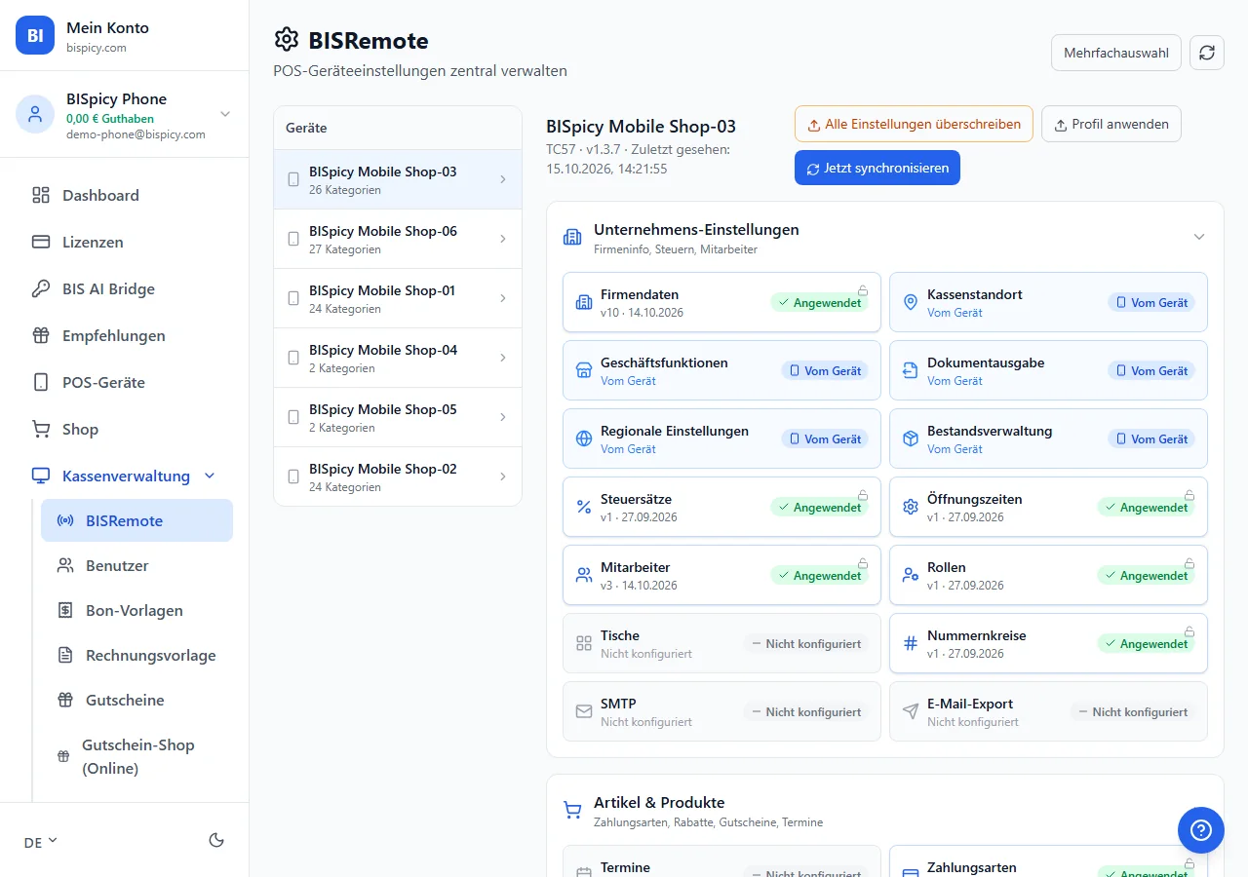Open Gutscheine in the sidebar
The image size is (1248, 877).
pos(136,700)
